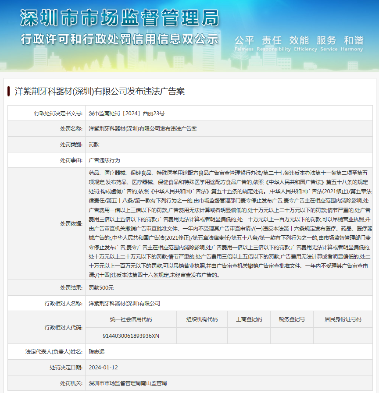Viewport: 379px width, 393px height.
Task: Click the 行政相对人名称 company name value
Action: 124,304
